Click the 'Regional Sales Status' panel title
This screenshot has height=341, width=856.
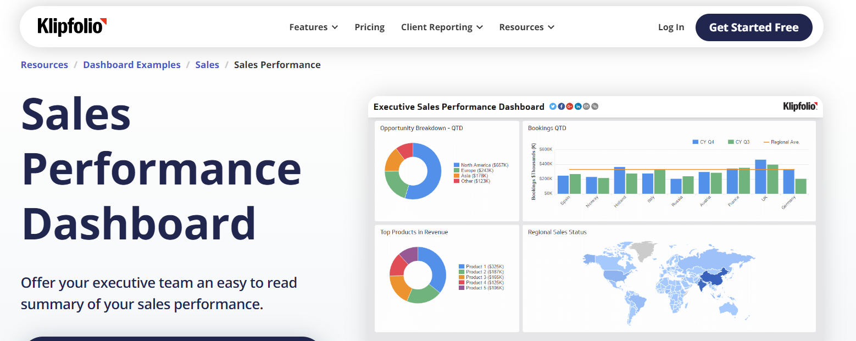click(557, 232)
